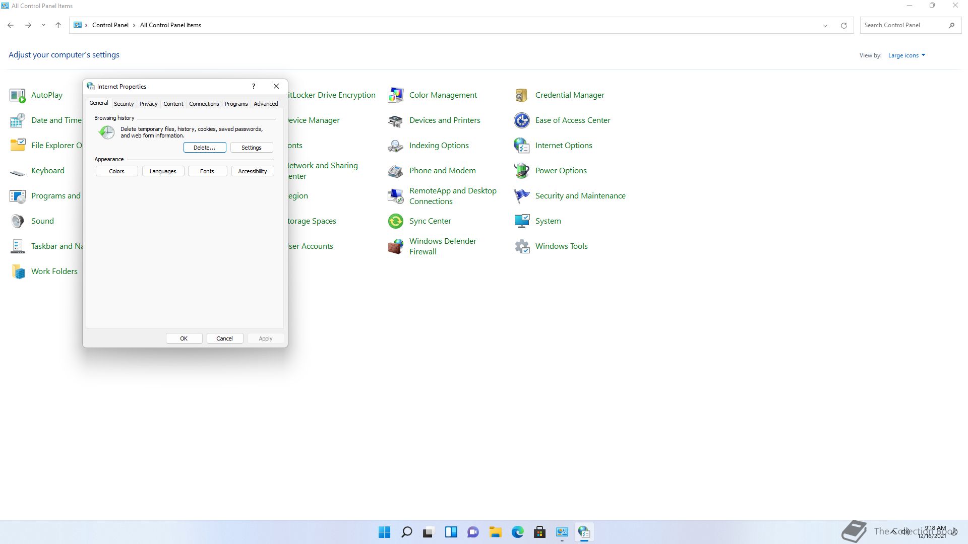Open the Work Folders icon
The width and height of the screenshot is (968, 544).
(x=18, y=271)
